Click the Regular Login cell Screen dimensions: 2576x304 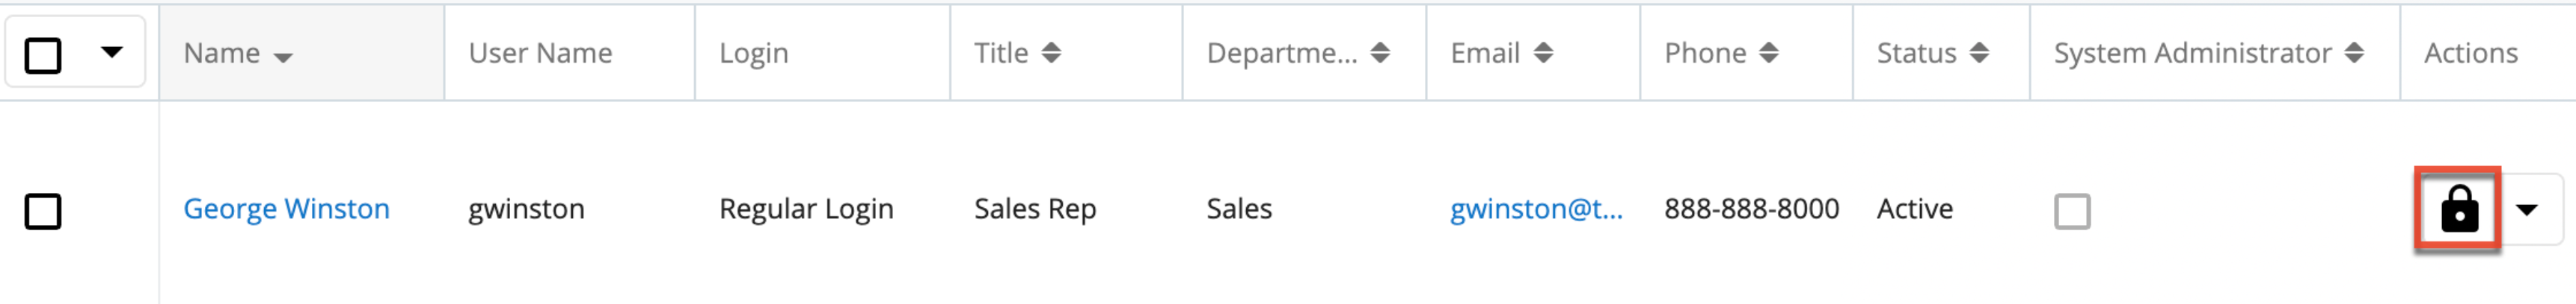(806, 209)
